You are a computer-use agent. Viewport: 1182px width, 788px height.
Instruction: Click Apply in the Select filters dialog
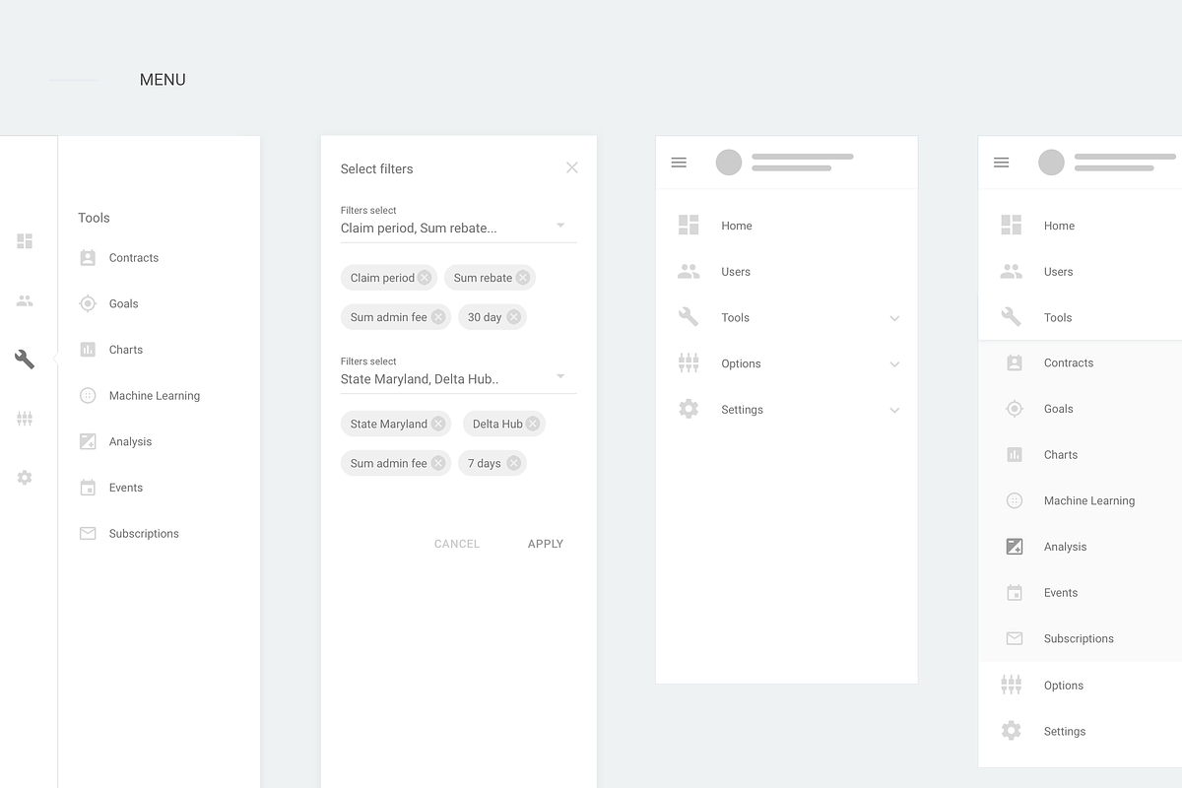[x=546, y=544]
